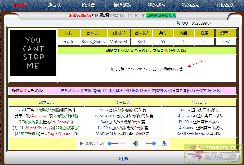Click the YOU CAN'T STOP ME team image
244x165 pixels.
(x=33, y=53)
